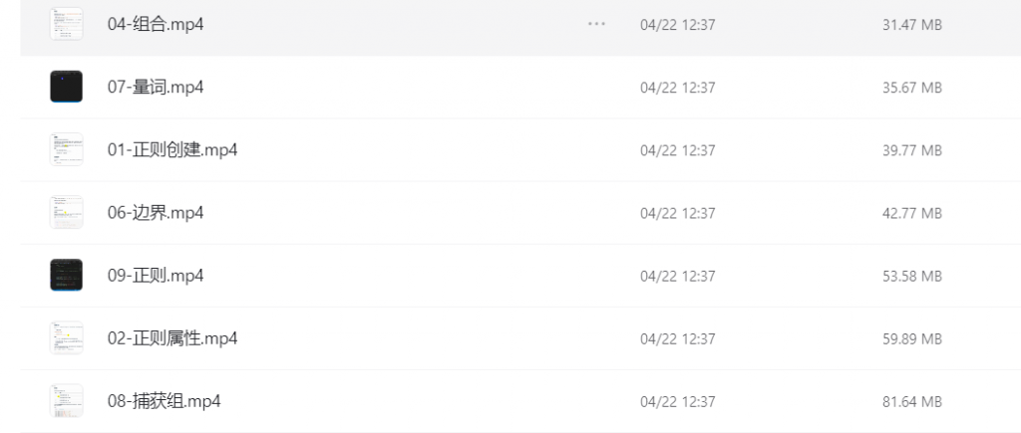The width and height of the screenshot is (1021, 433).
Task: Select the 35.67 MB file size cell
Action: pos(912,88)
